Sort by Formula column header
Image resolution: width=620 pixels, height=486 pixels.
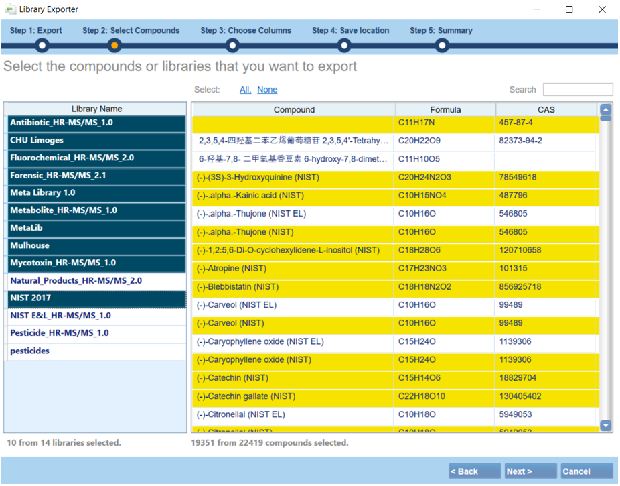coord(445,110)
